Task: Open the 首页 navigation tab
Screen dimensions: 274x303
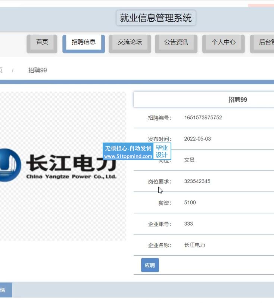Action: pos(42,44)
